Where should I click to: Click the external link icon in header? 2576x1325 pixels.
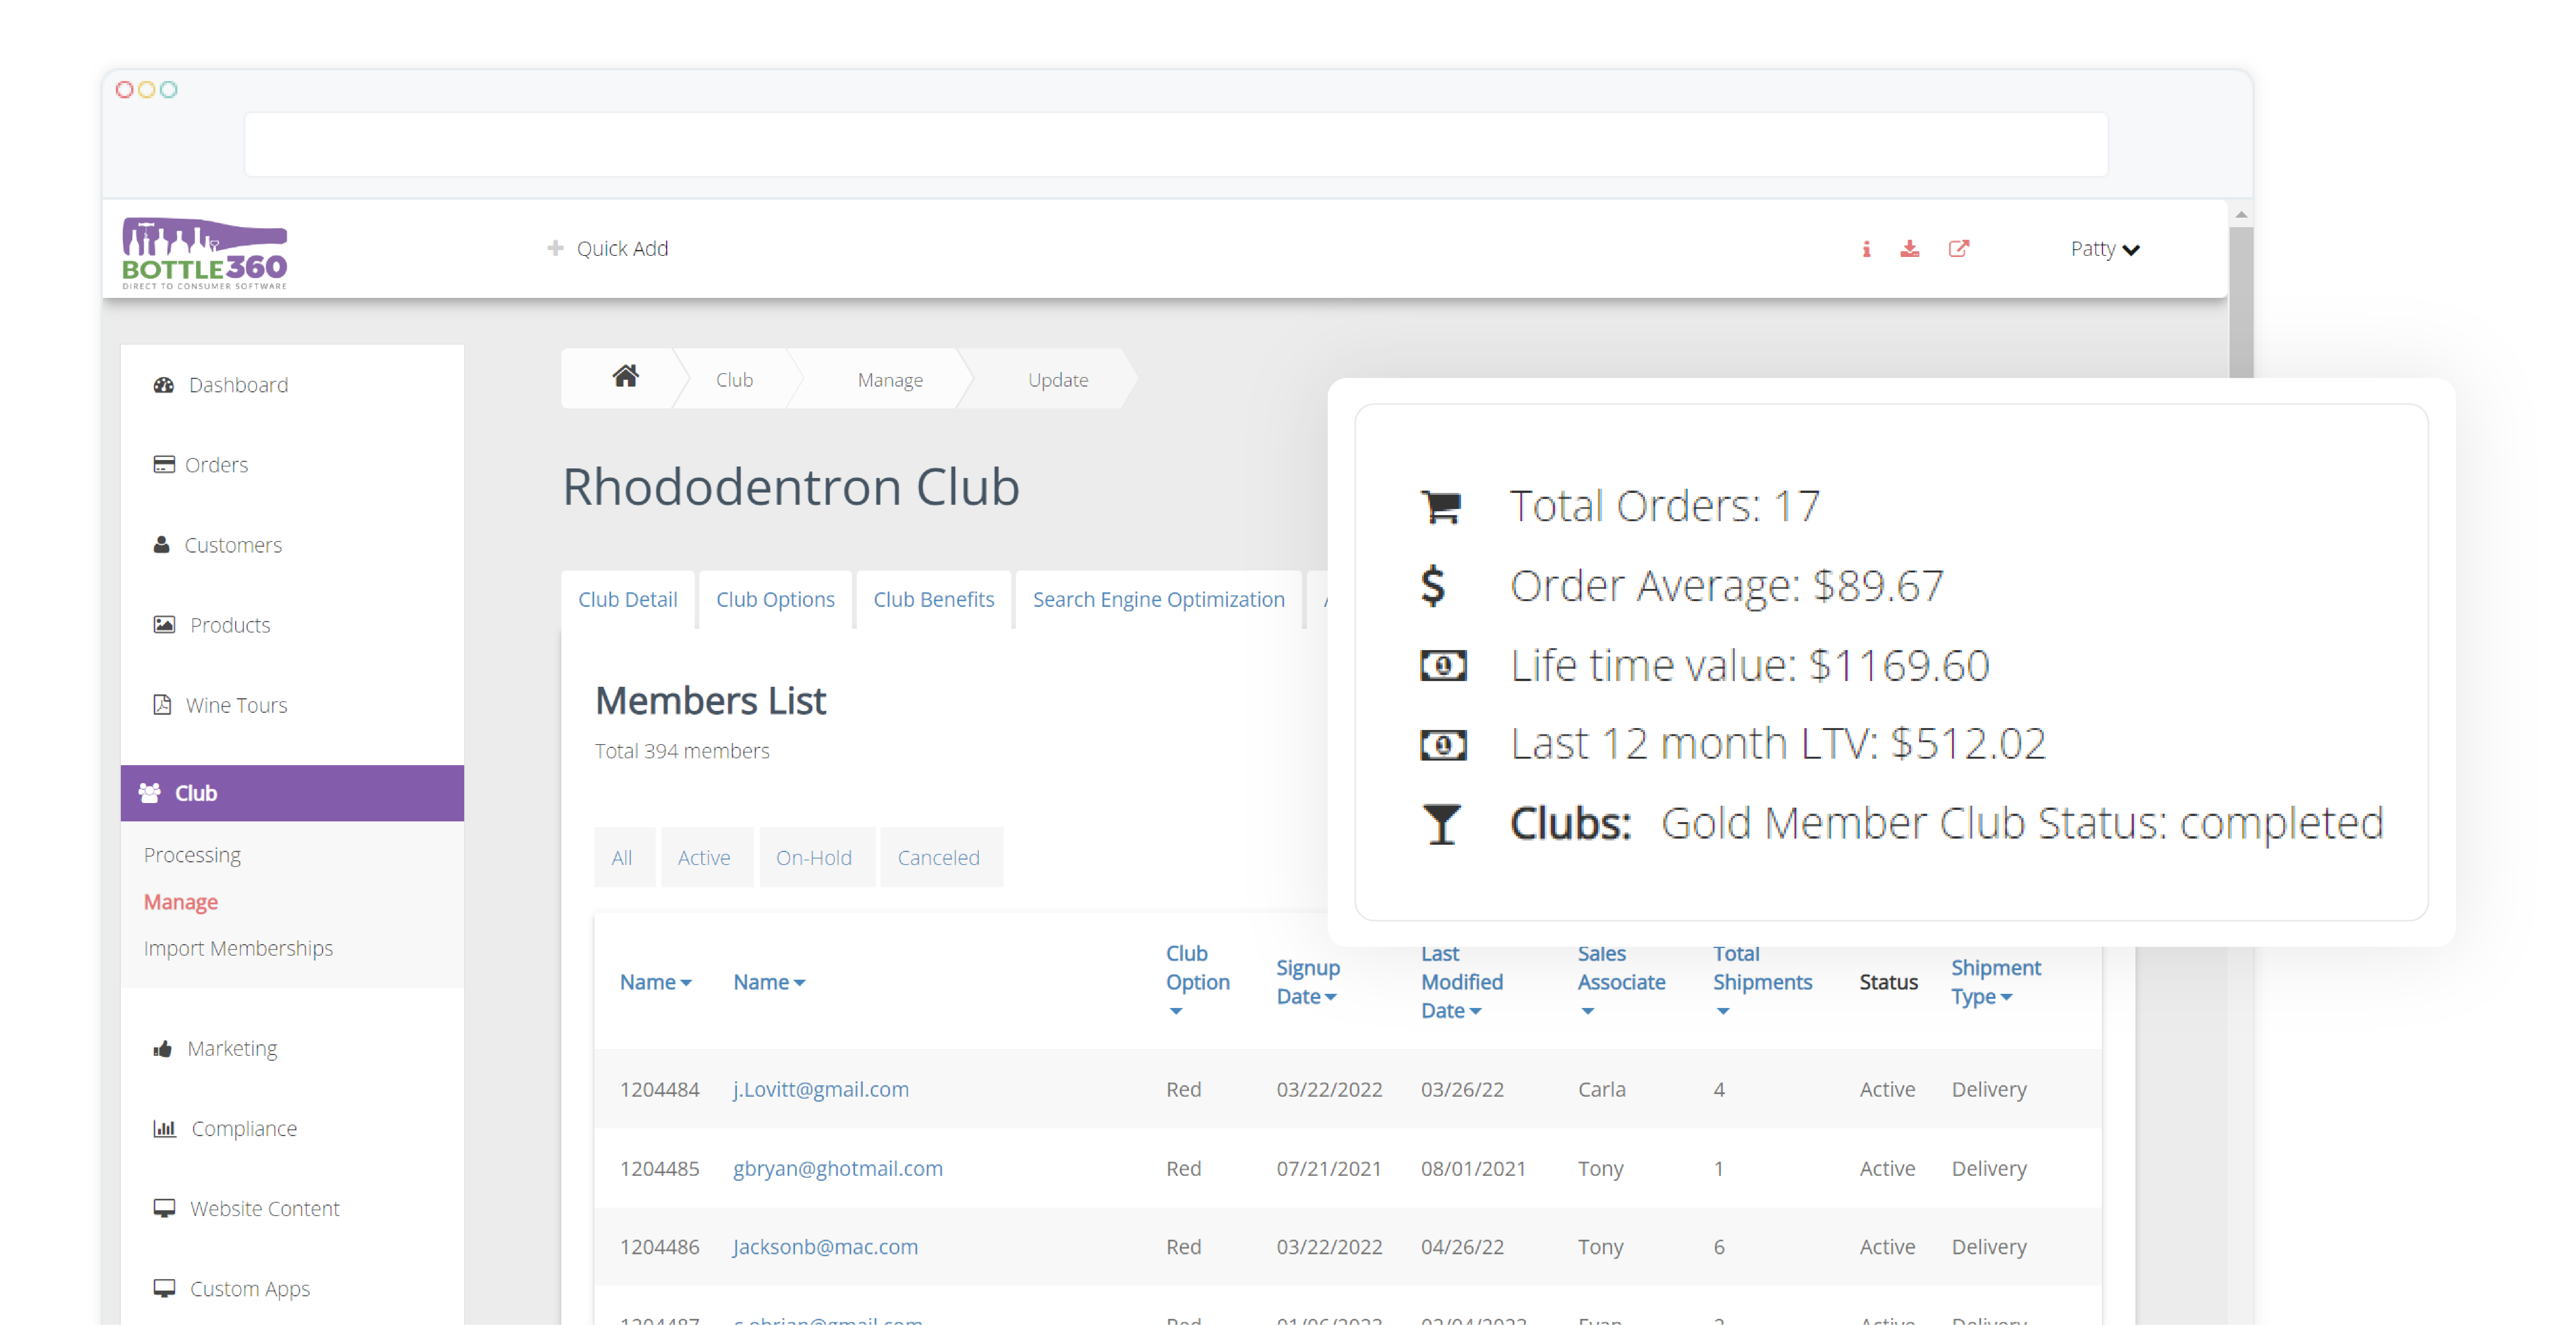(1958, 248)
